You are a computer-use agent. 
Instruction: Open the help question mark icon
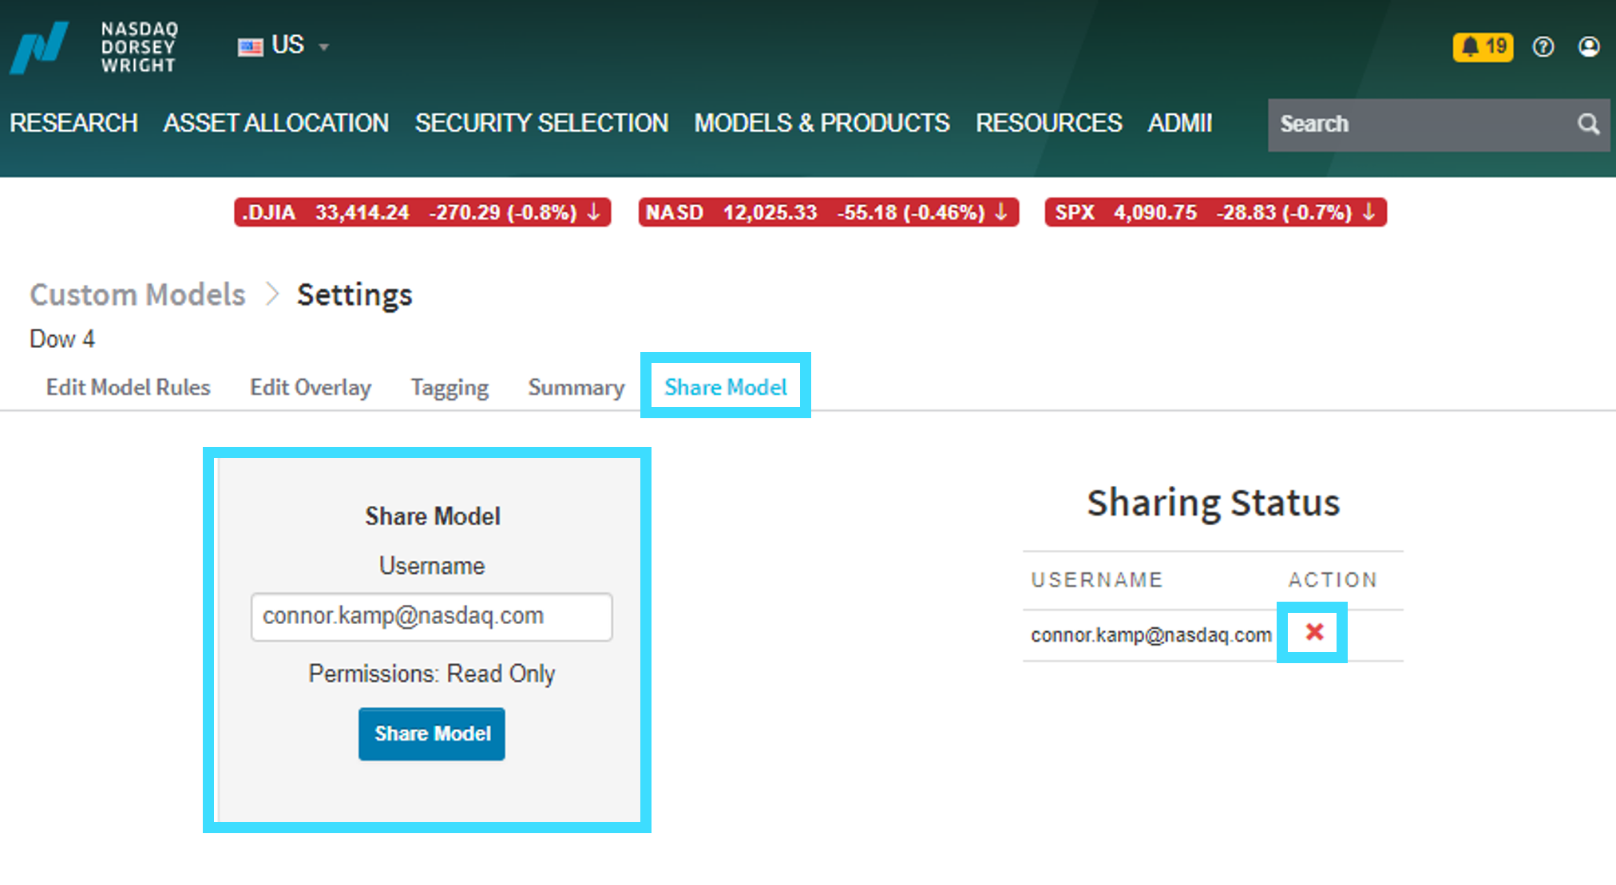coord(1543,47)
